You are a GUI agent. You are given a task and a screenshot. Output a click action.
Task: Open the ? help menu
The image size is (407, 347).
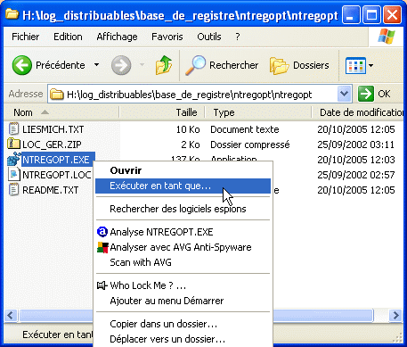coord(238,37)
